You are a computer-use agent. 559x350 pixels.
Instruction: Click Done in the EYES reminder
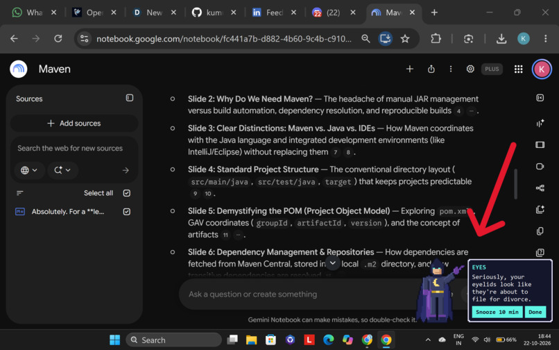click(535, 312)
